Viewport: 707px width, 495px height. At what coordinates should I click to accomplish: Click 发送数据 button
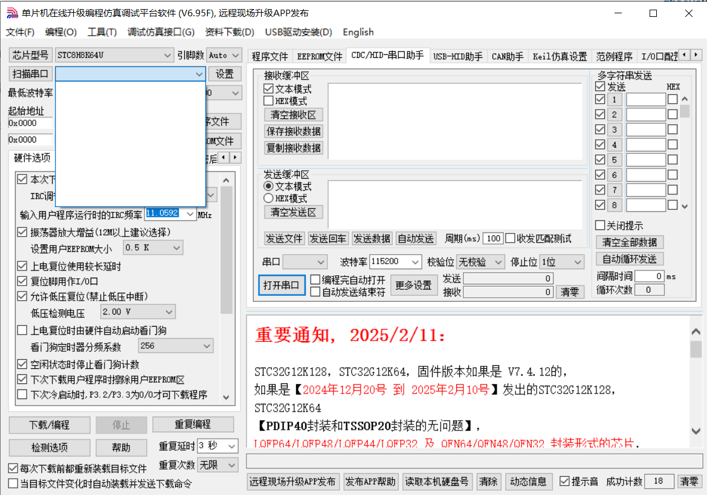click(372, 238)
